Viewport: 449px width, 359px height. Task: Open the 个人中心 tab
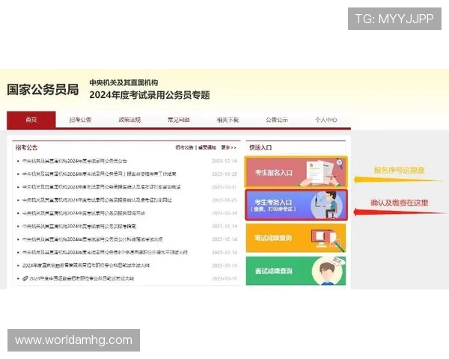coord(326,120)
